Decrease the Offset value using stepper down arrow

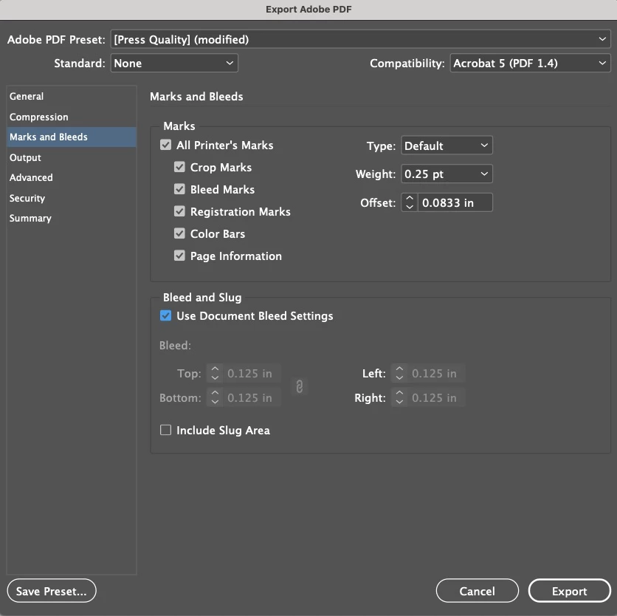tap(409, 207)
